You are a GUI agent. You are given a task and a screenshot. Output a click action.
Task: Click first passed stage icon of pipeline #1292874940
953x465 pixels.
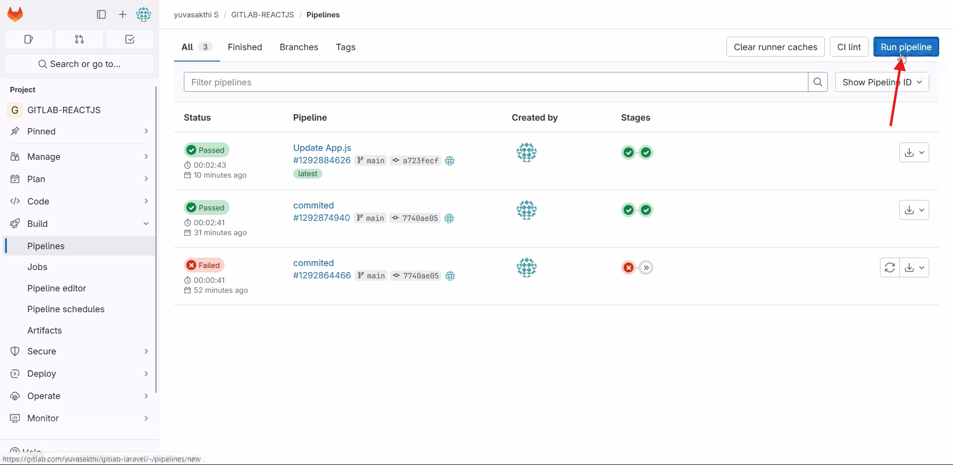coord(629,210)
